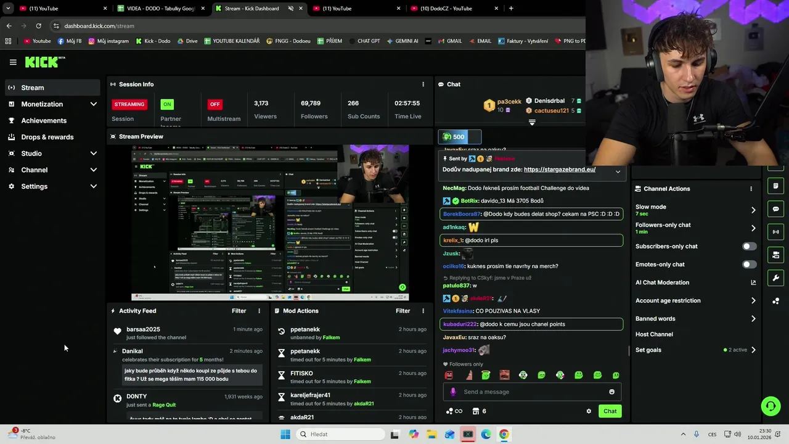Click the broadcast signal icon in right sidebar
Screen dimensions: 789x444
(775, 232)
